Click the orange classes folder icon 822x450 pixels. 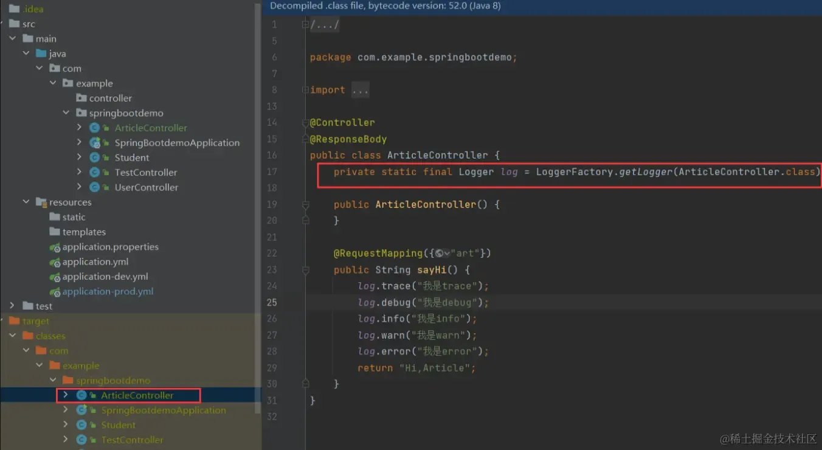click(28, 336)
